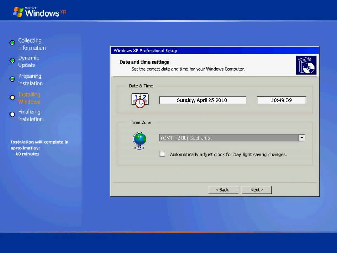Click the Back button
Viewport: 337px width, 253px height.
[223, 190]
